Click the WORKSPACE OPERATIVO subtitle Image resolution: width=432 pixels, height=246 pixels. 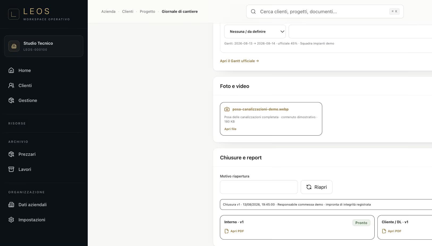point(47,19)
